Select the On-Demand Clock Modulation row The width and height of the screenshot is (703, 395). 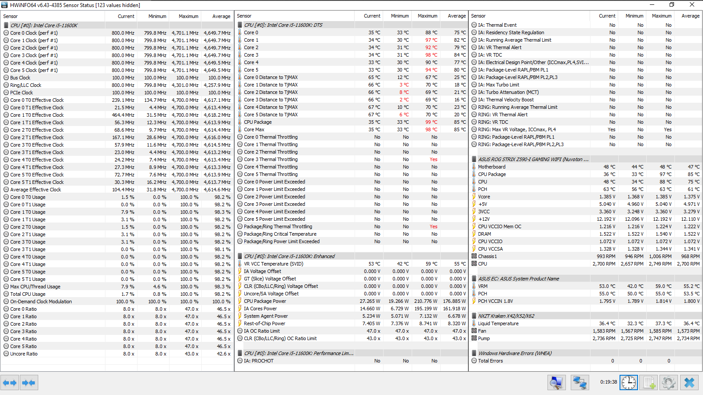point(117,302)
